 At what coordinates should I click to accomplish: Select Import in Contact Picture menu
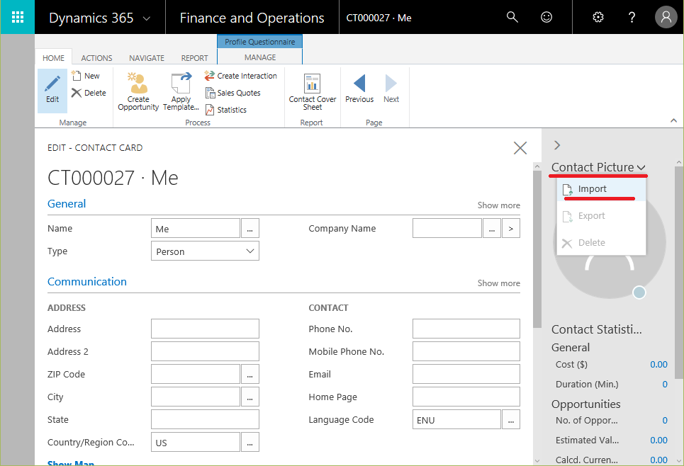602,189
